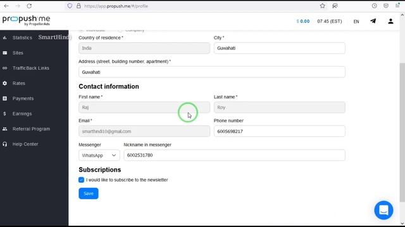This screenshot has width=405, height=227.
Task: Click the Earnings dollar icon
Action: [4, 113]
